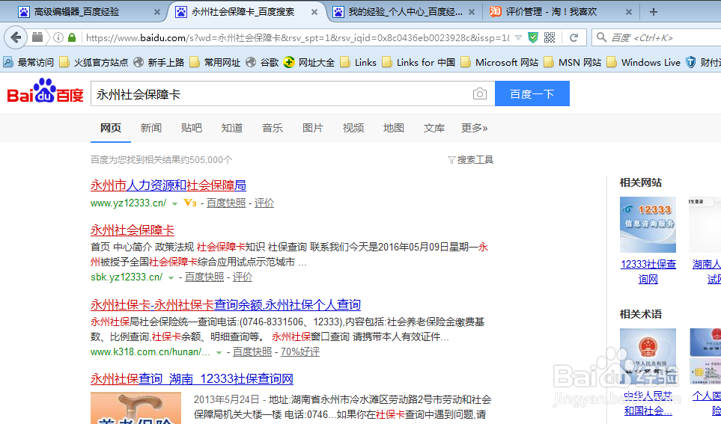Open the 最常访问 bookmark
Image resolution: width=721 pixels, height=424 pixels.
(x=28, y=63)
